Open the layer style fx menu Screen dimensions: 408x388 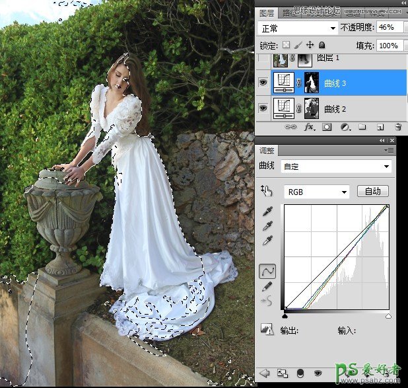point(309,126)
